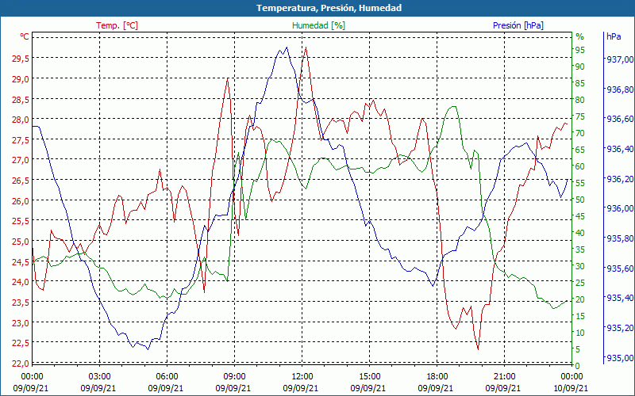The image size is (635, 396).
Task: Click the '50' humidity axis value
Action: (580, 200)
